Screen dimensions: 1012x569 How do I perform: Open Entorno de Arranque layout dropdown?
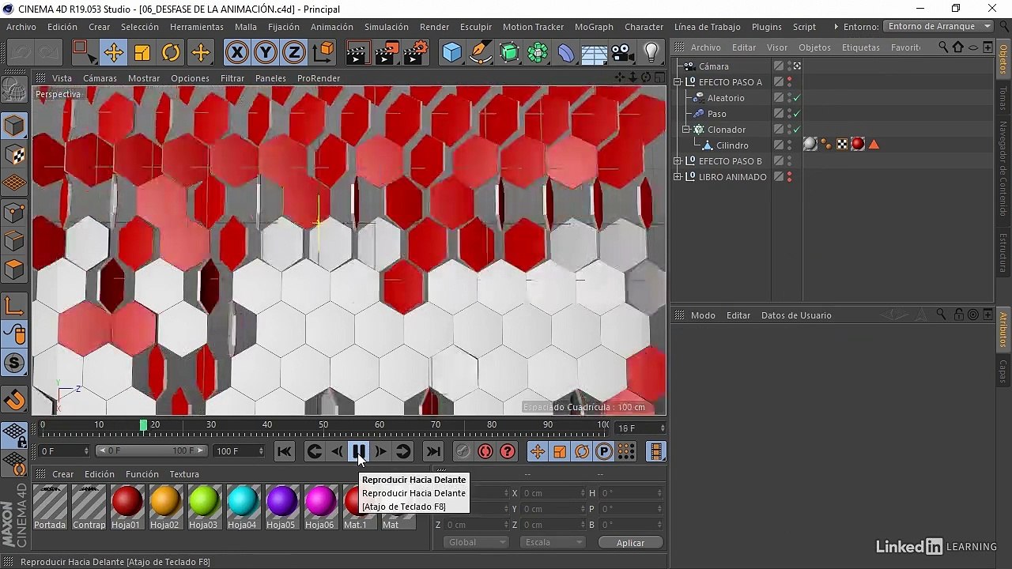point(938,27)
